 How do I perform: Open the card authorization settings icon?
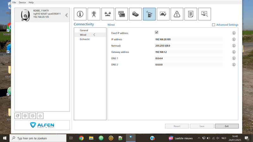pos(122,14)
